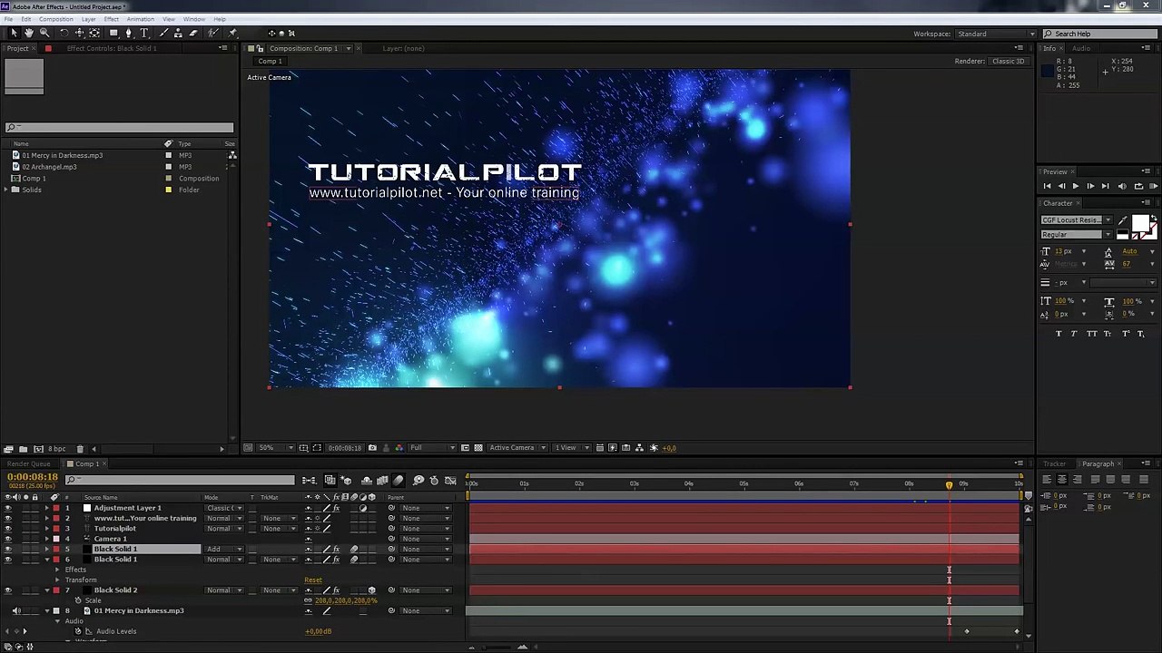Click the Scale stopwatch for Black Solid 2

coord(78,600)
